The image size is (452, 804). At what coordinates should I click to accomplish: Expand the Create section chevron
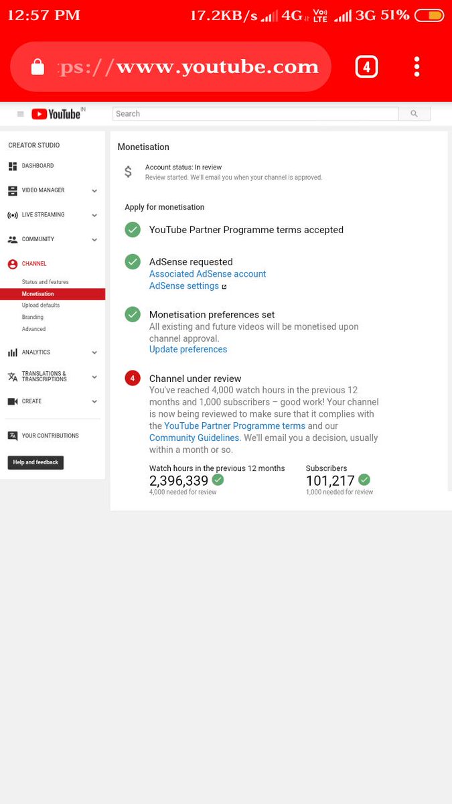point(94,401)
